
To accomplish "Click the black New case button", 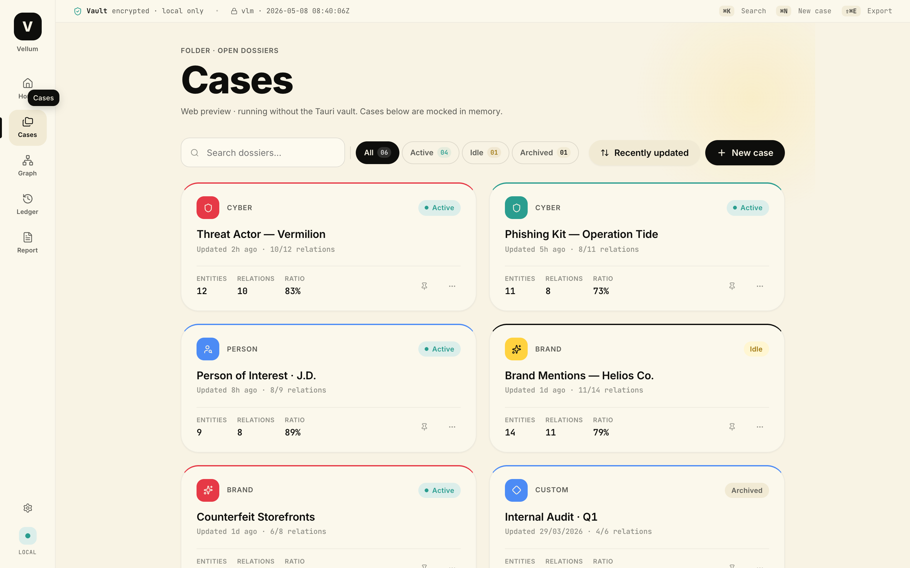I will [x=744, y=153].
